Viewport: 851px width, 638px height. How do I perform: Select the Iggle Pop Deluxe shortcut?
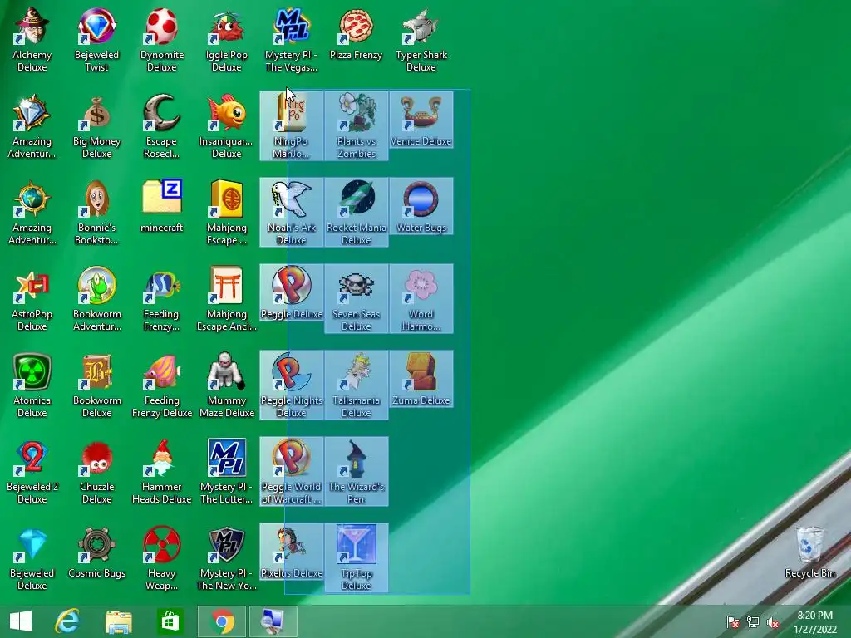(x=226, y=40)
